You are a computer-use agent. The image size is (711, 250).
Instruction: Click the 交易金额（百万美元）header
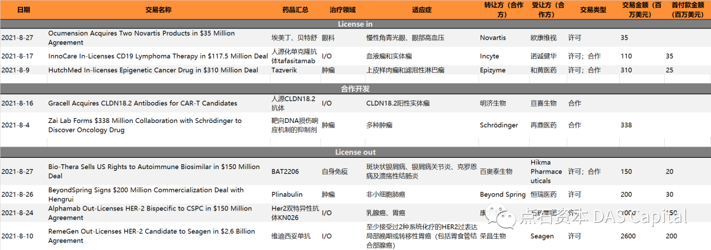point(642,9)
